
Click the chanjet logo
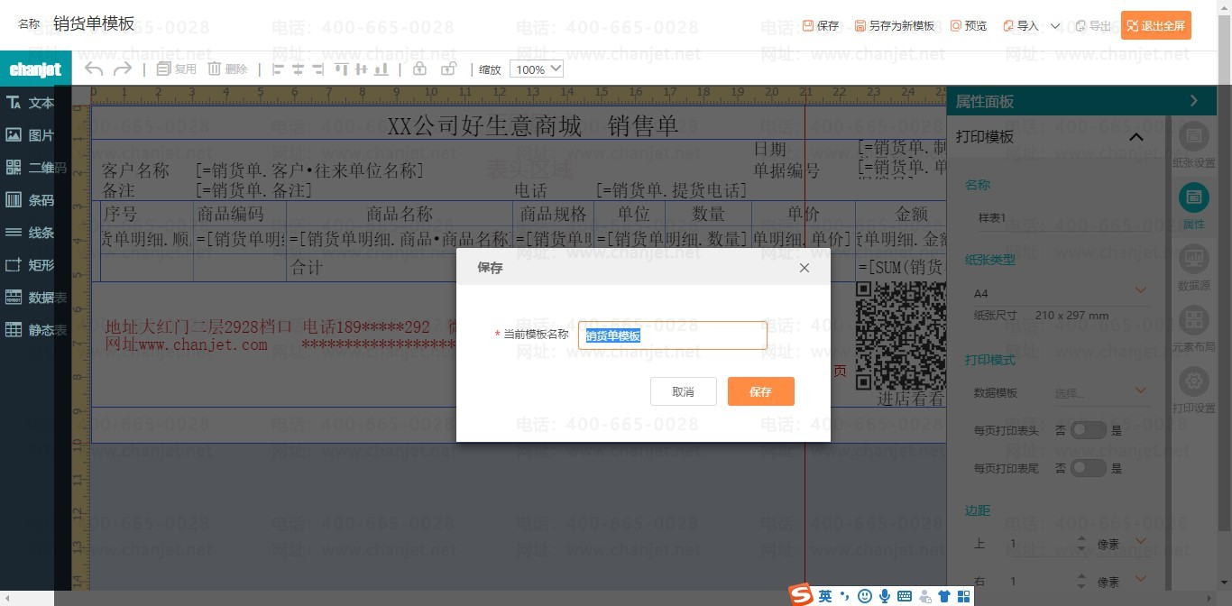35,69
